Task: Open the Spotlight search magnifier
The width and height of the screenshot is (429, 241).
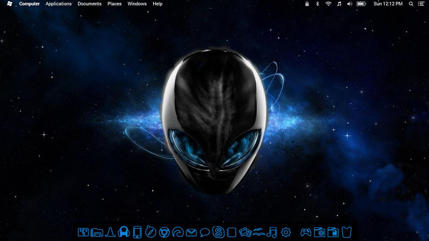Action: coord(411,4)
